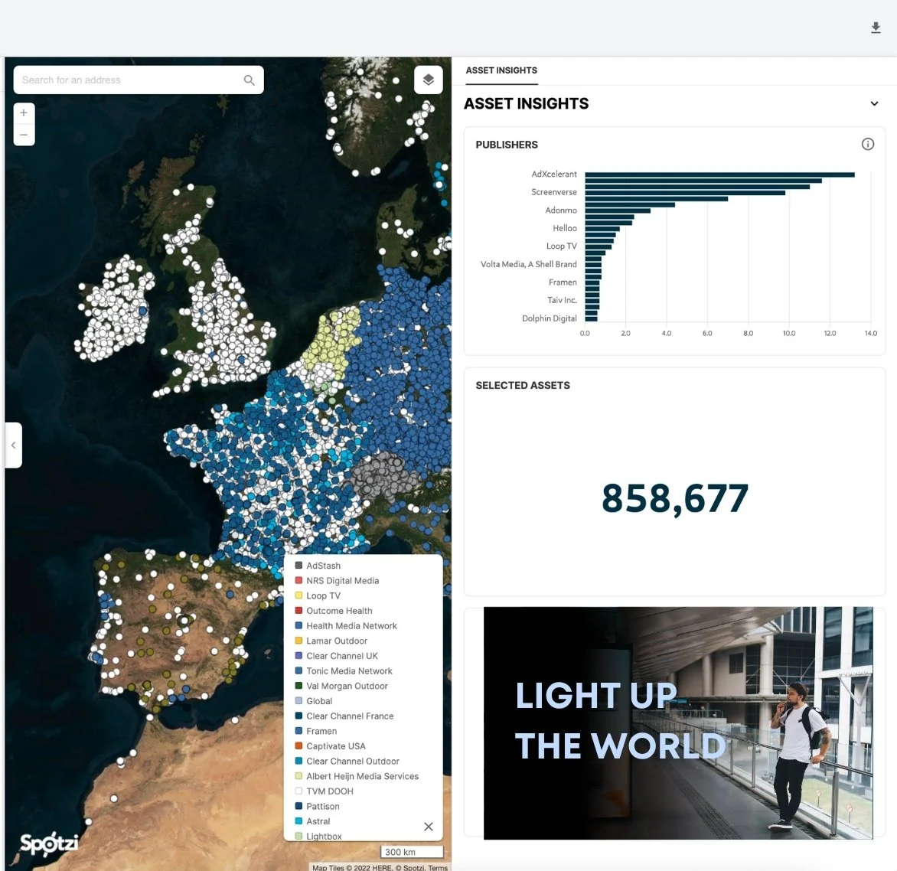This screenshot has height=871, width=897.
Task: Select Astral legend entry
Action: click(312, 821)
